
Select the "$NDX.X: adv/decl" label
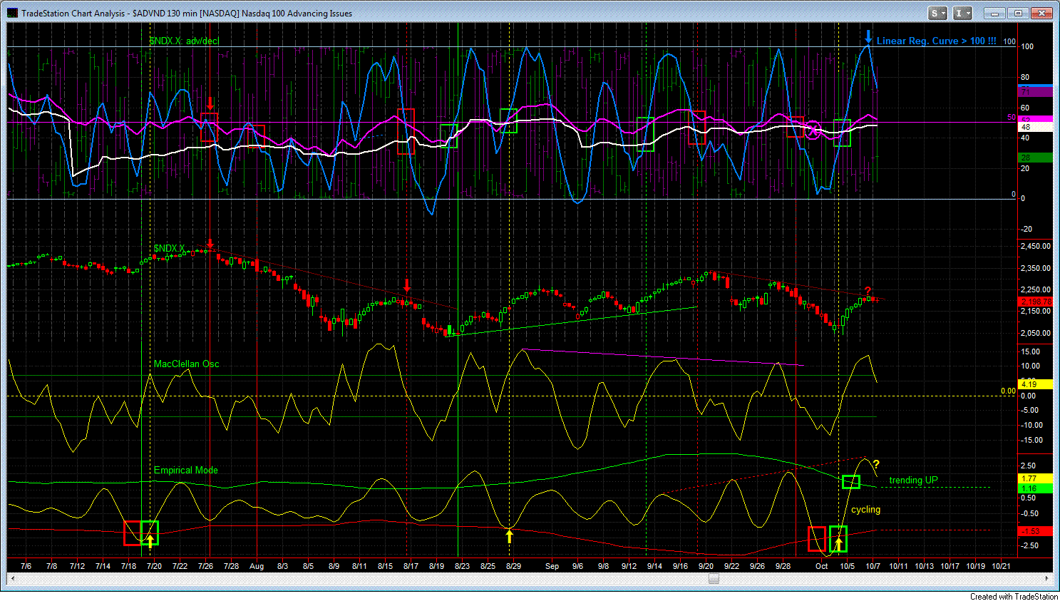185,41
